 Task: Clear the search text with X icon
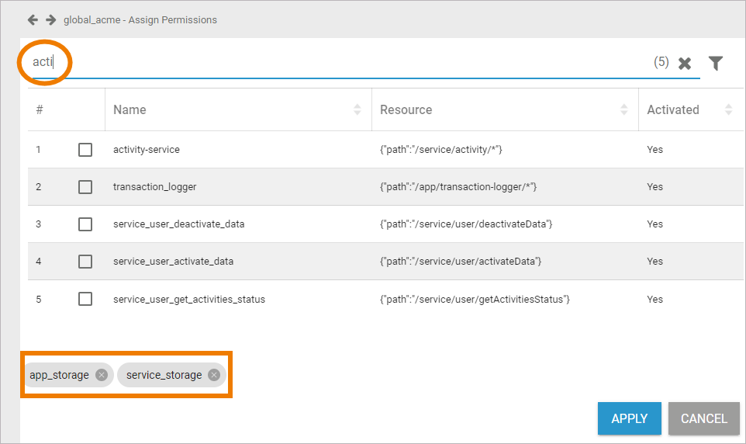pos(685,64)
